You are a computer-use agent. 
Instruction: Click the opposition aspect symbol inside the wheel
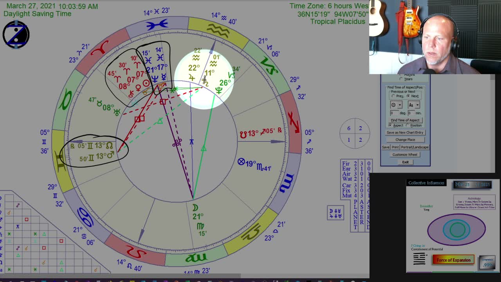coord(177,143)
